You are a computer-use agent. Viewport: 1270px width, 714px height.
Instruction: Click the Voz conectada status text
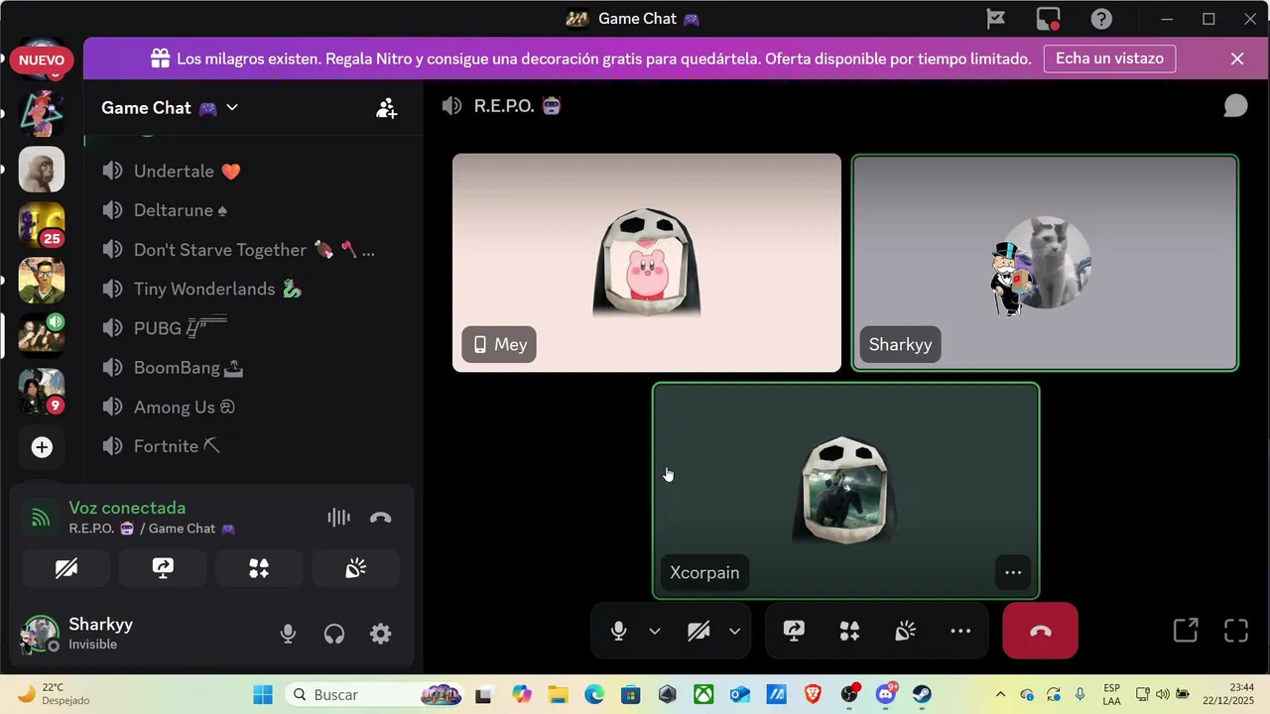pyautogui.click(x=127, y=508)
